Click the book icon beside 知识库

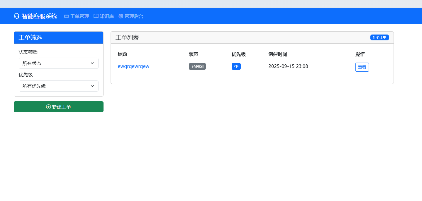[95, 16]
